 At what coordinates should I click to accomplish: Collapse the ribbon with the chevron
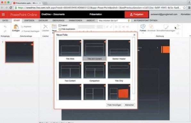point(190,36)
